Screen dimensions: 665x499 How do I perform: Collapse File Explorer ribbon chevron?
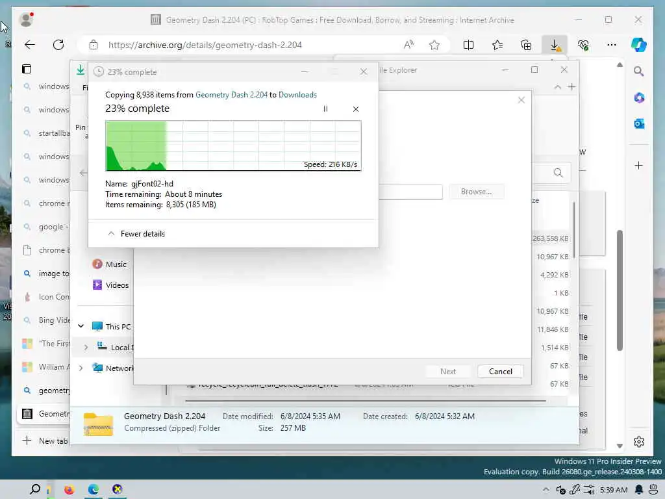coord(558,87)
